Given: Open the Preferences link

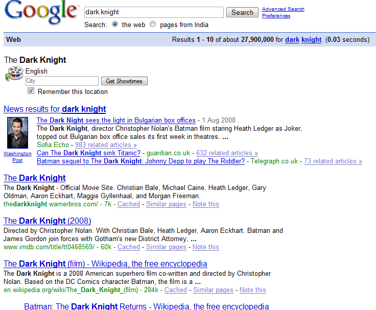Looking at the screenshot, I should 276,16.
